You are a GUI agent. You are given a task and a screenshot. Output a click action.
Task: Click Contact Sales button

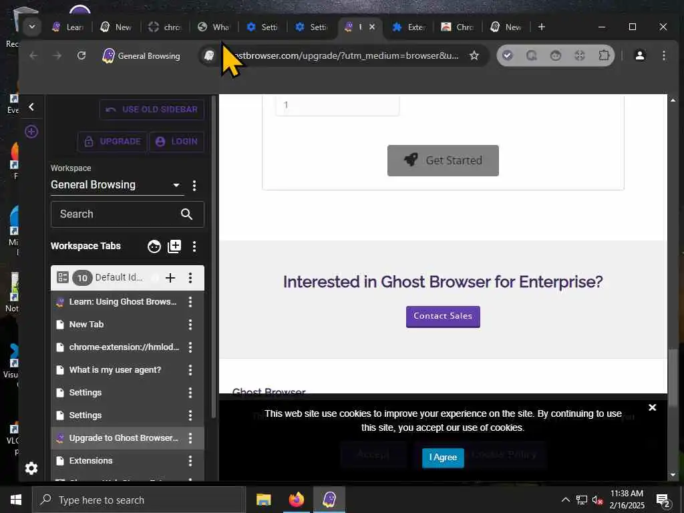click(x=443, y=317)
